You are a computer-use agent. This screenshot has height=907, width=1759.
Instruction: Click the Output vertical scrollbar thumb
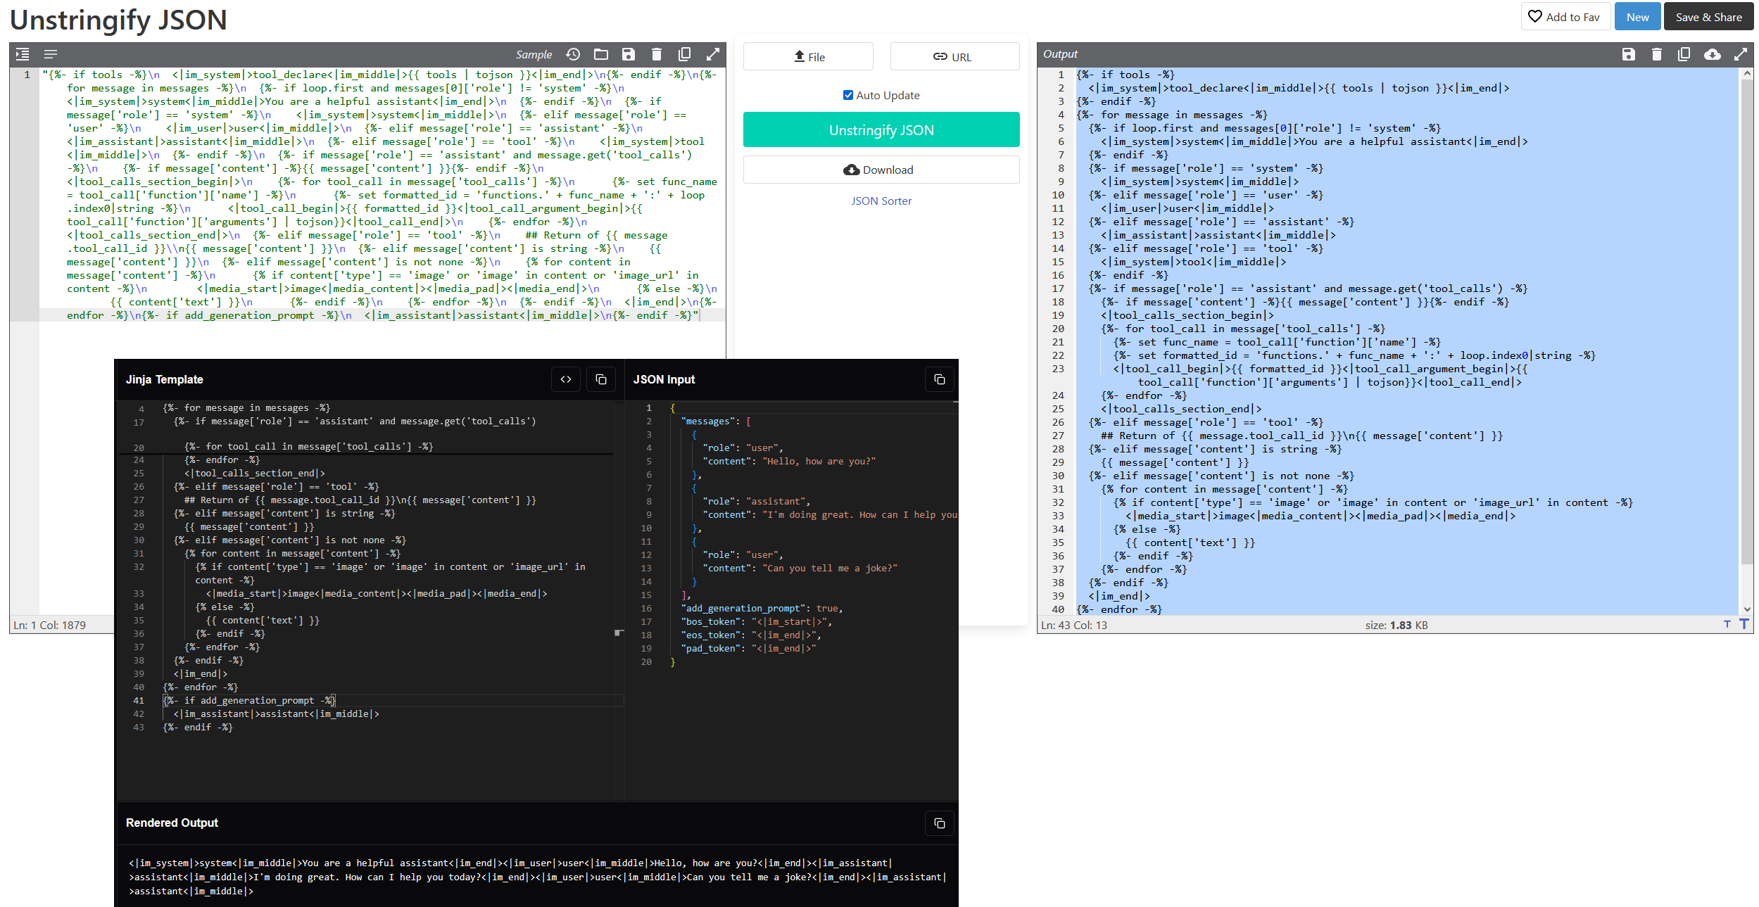point(1746,322)
